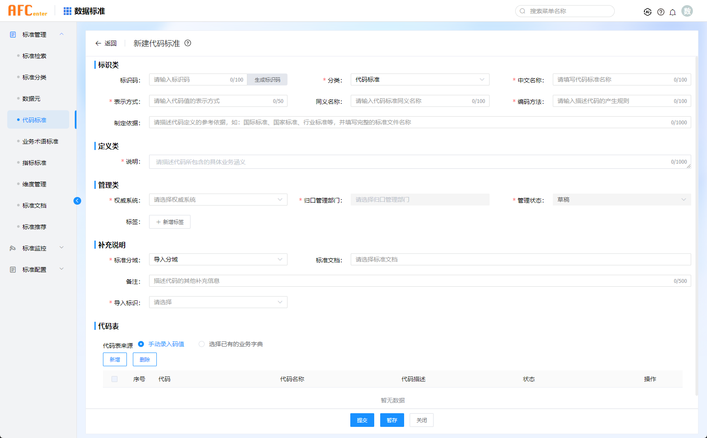The height and width of the screenshot is (438, 707).
Task: Open the help question-mark icon in the header
Action: click(x=661, y=12)
